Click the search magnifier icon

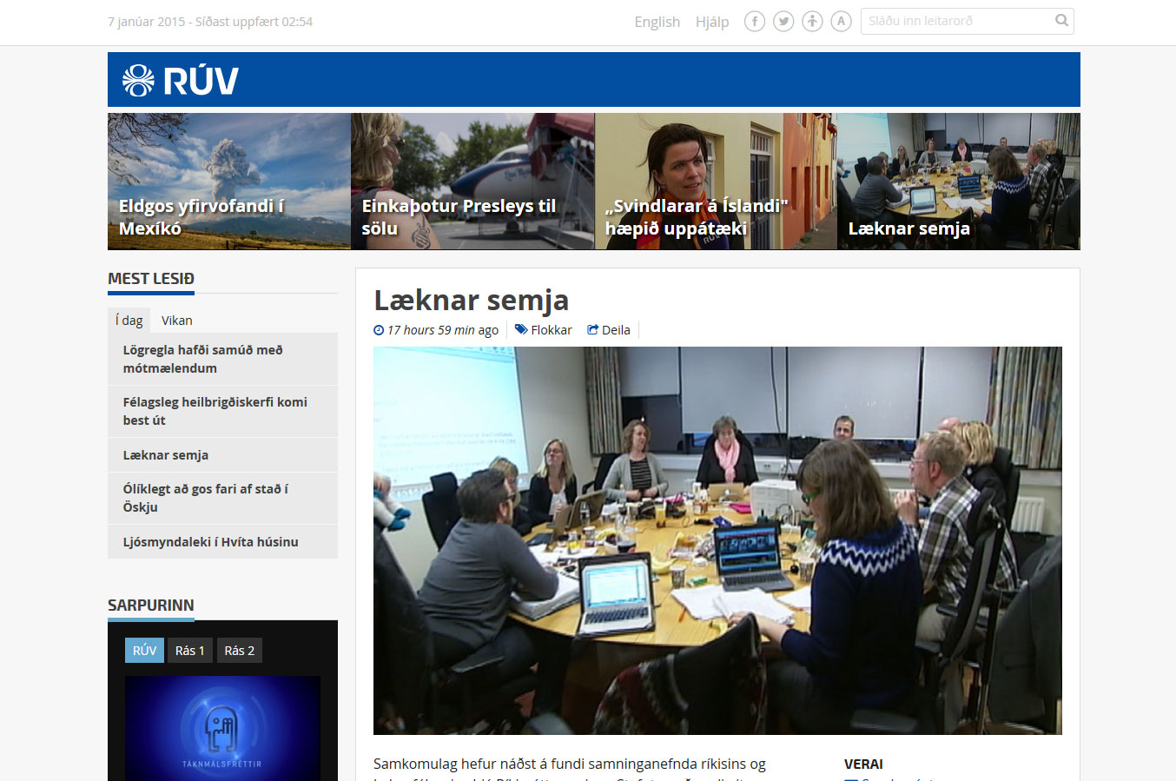pyautogui.click(x=1061, y=21)
